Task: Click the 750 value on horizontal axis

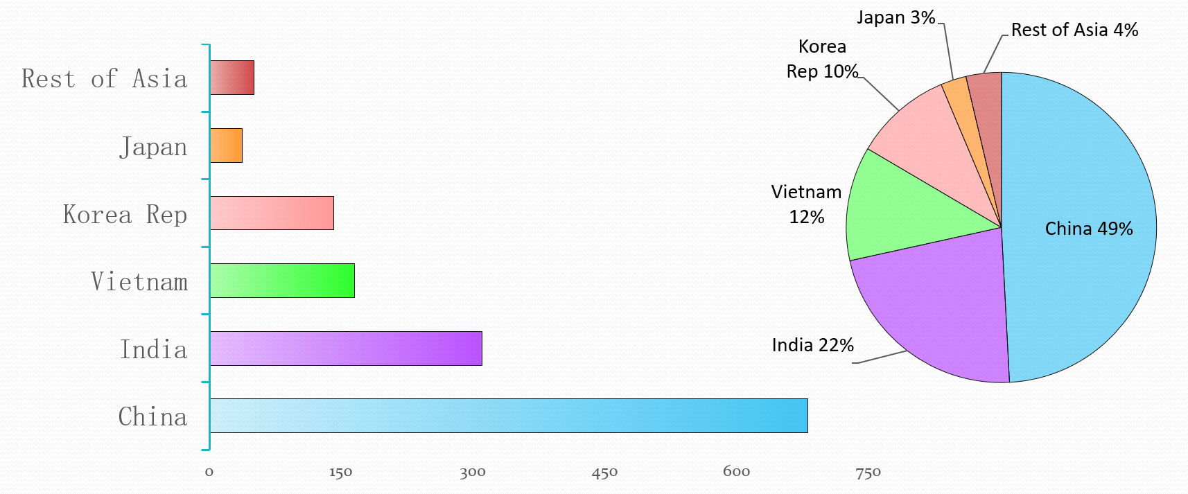Action: pyautogui.click(x=868, y=473)
